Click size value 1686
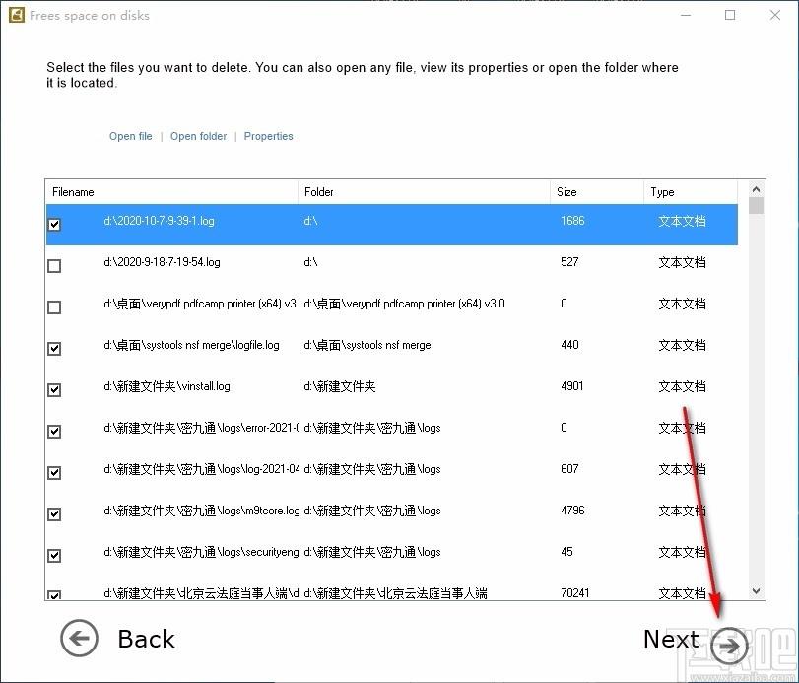Image resolution: width=799 pixels, height=683 pixels. pos(572,221)
